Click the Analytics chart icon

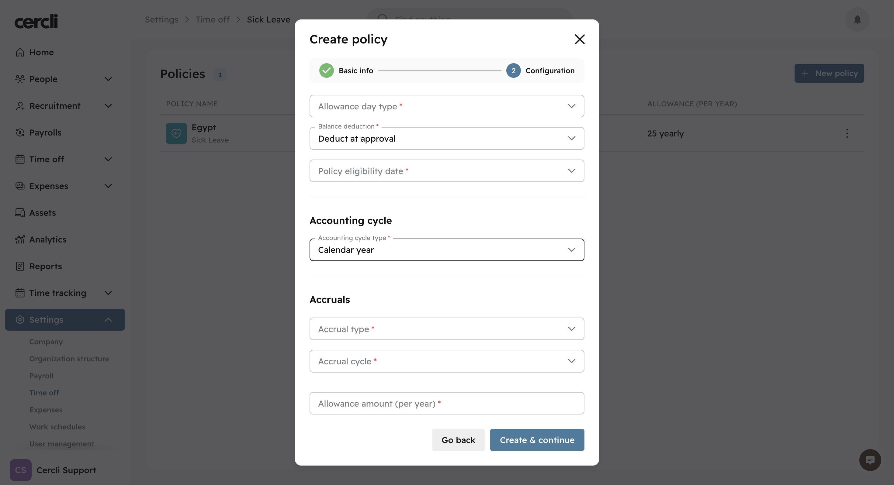tap(20, 239)
